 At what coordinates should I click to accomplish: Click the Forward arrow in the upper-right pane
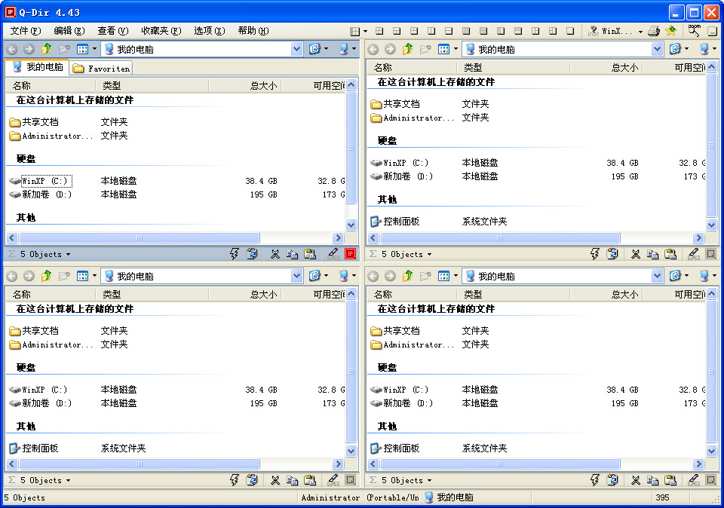[x=390, y=49]
